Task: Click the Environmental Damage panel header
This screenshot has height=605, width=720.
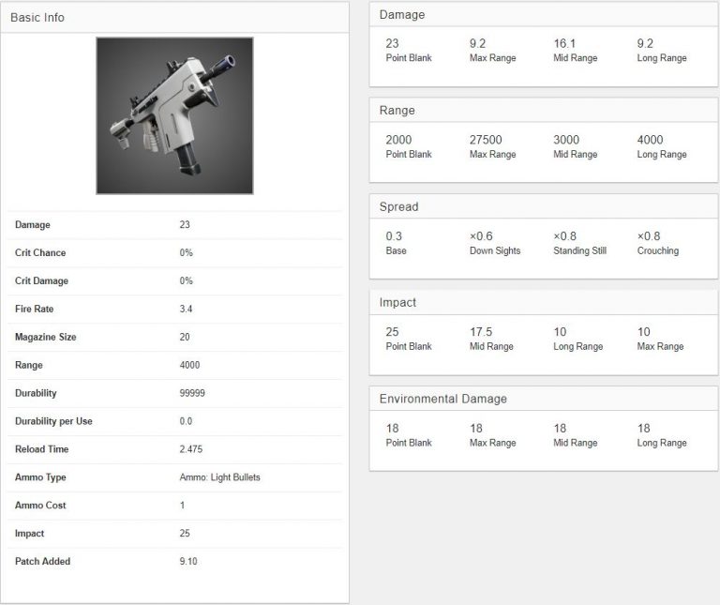Action: [543, 399]
